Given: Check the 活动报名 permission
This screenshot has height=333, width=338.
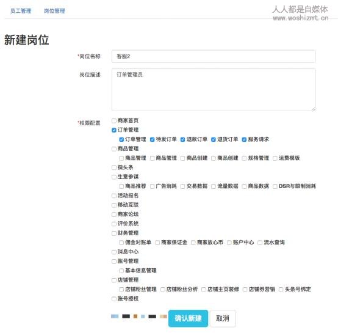Looking at the screenshot, I should [x=114, y=196].
